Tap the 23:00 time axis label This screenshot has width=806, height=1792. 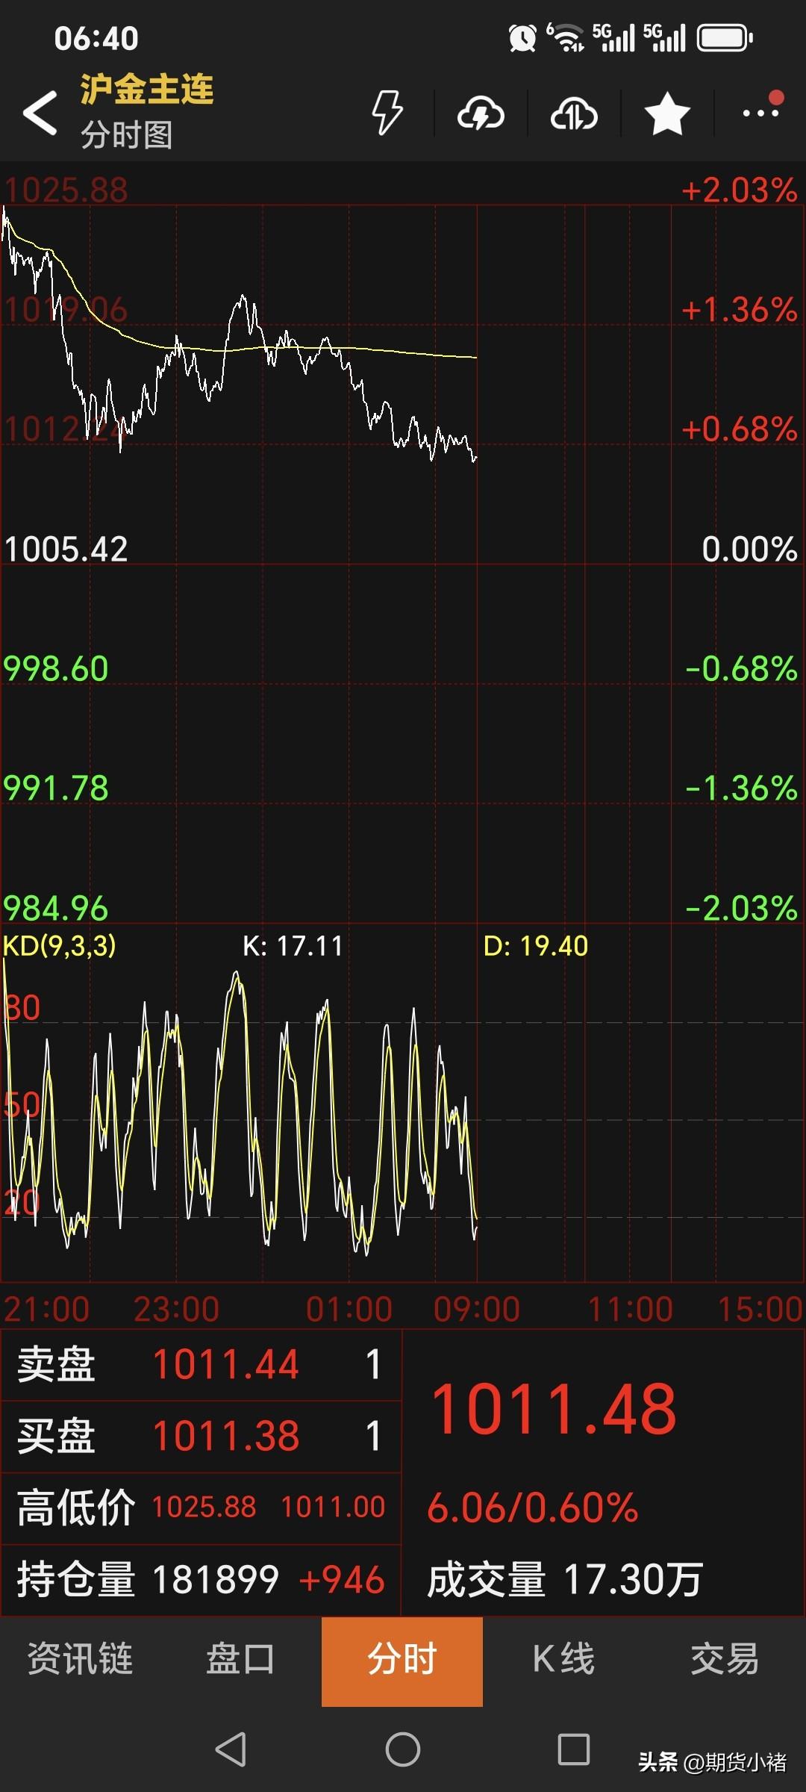tap(177, 1310)
